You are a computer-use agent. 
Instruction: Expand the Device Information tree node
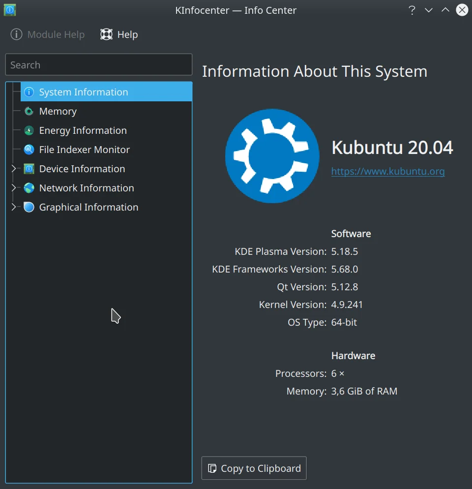tap(13, 169)
